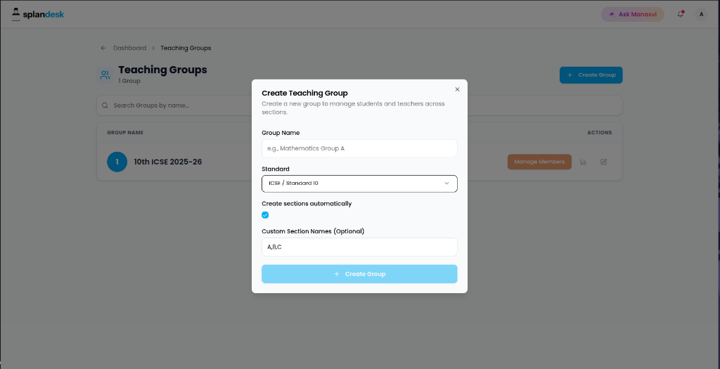Click Teaching Groups breadcrumb
The height and width of the screenshot is (369, 720).
[186, 48]
